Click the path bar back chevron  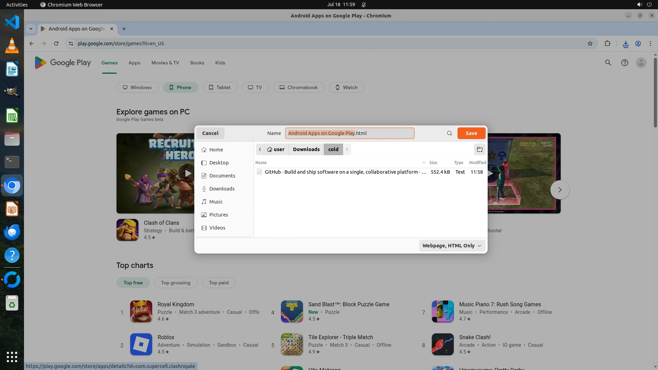click(x=260, y=149)
